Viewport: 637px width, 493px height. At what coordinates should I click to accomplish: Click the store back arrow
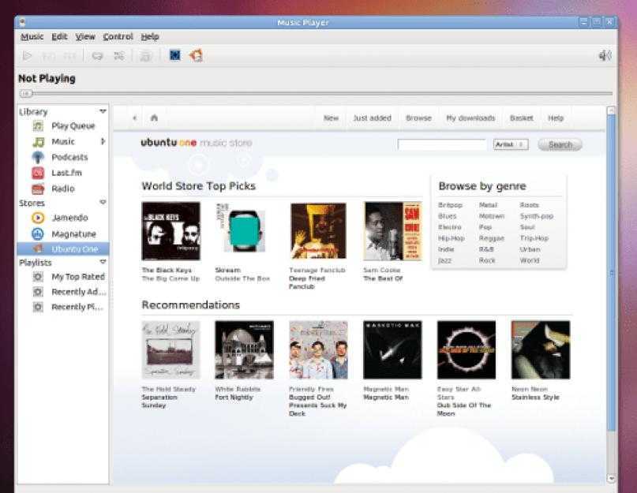click(134, 118)
